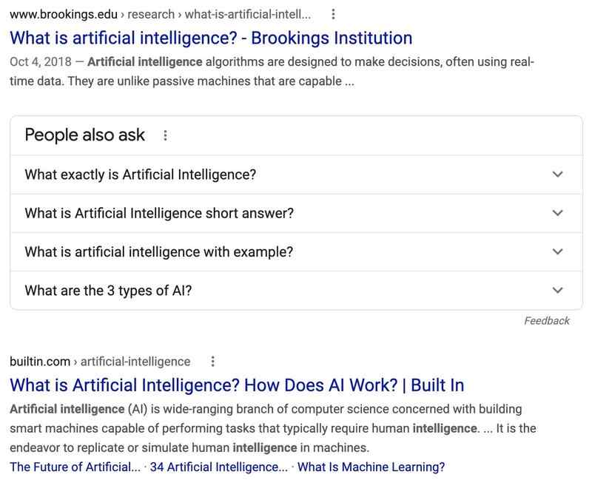Open the three-dot menu beside the builtin.com URL
The width and height of the screenshot is (592, 480).
(214, 362)
